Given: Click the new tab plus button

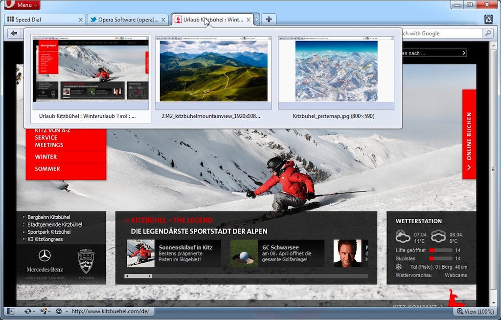Looking at the screenshot, I should coord(269,20).
